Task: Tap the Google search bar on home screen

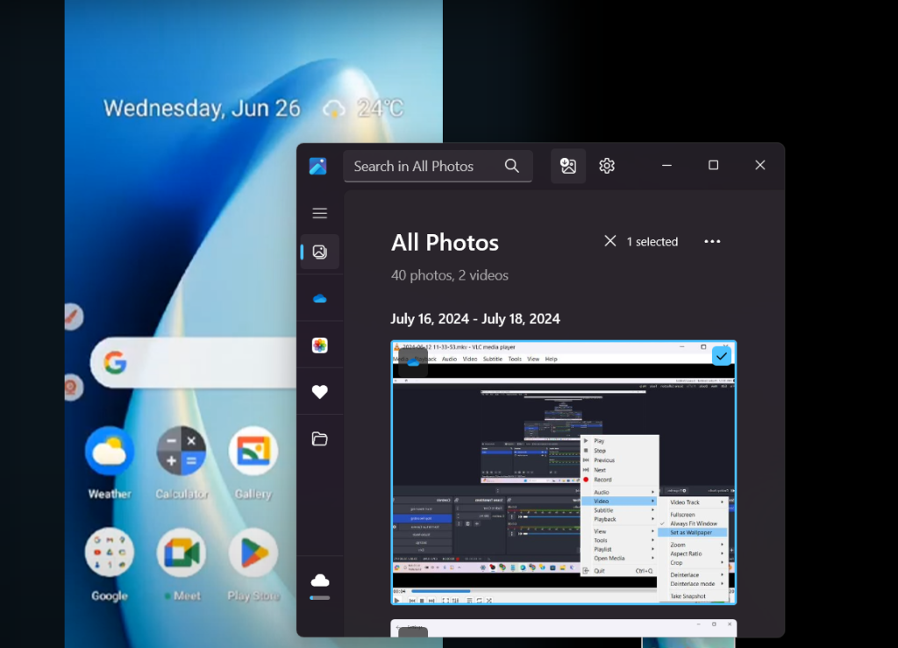Action: (x=193, y=362)
